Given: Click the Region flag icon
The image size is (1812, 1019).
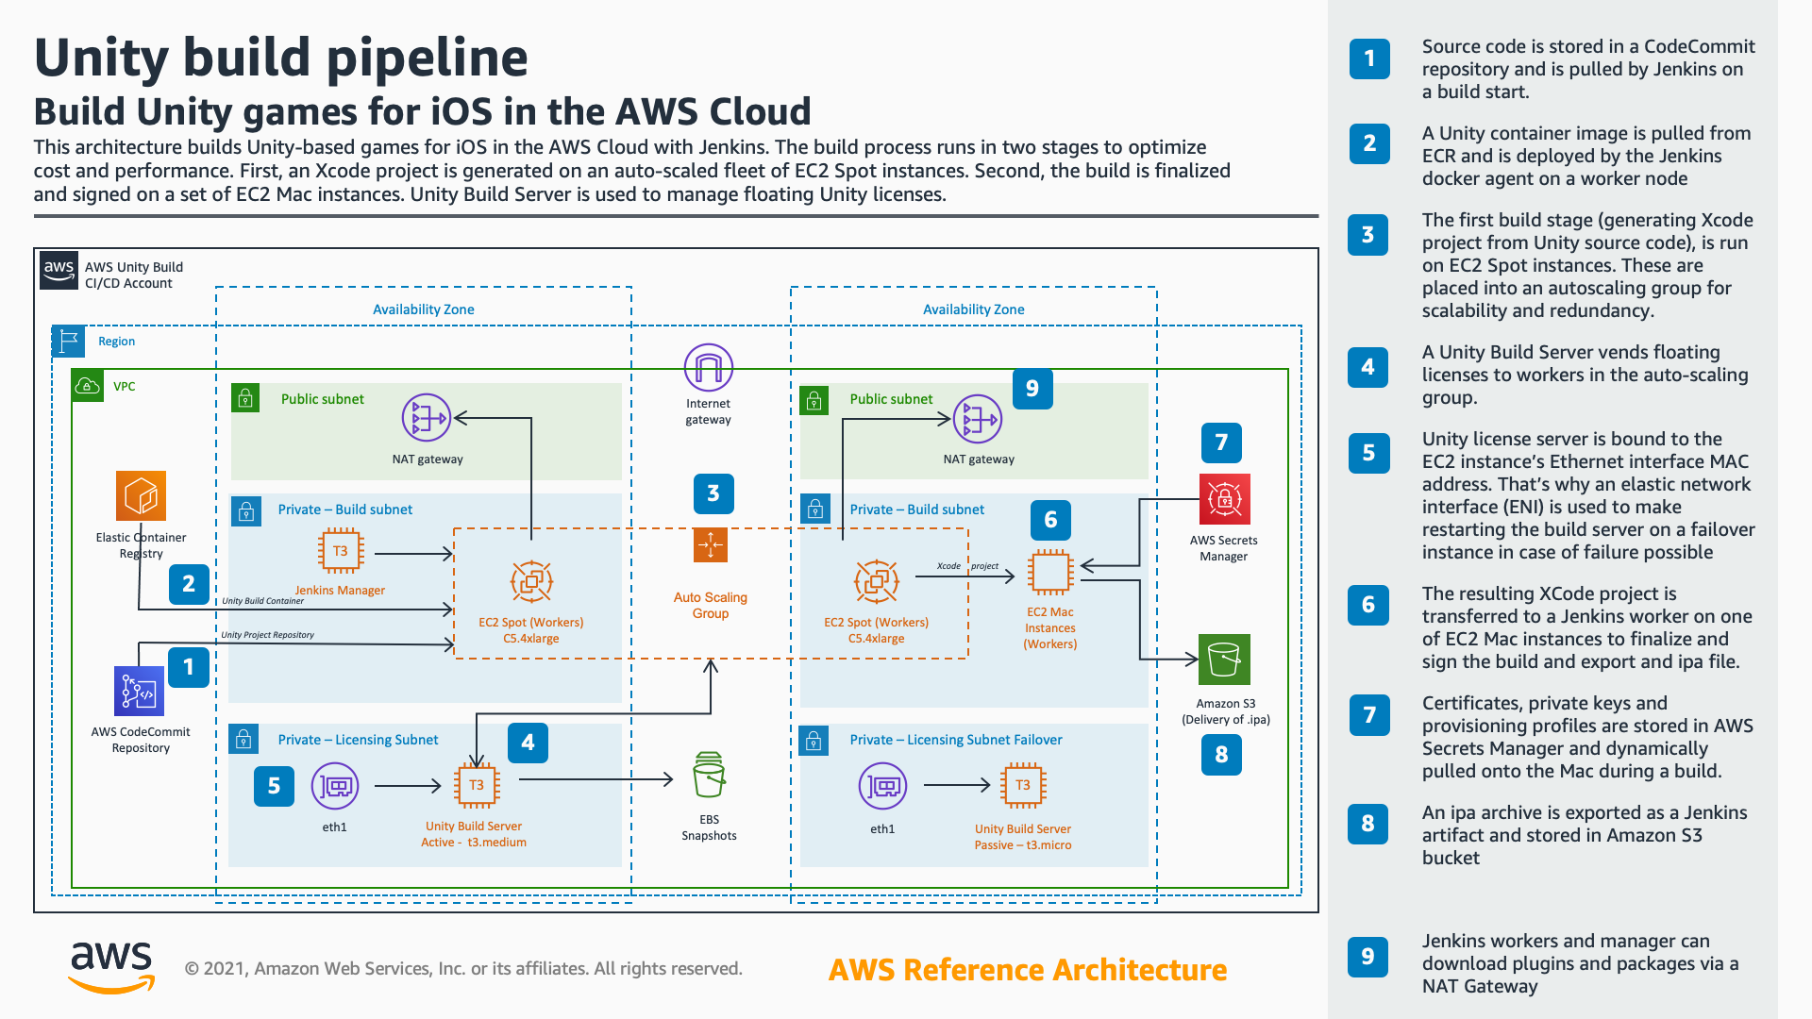Looking at the screenshot, I should 69,341.
